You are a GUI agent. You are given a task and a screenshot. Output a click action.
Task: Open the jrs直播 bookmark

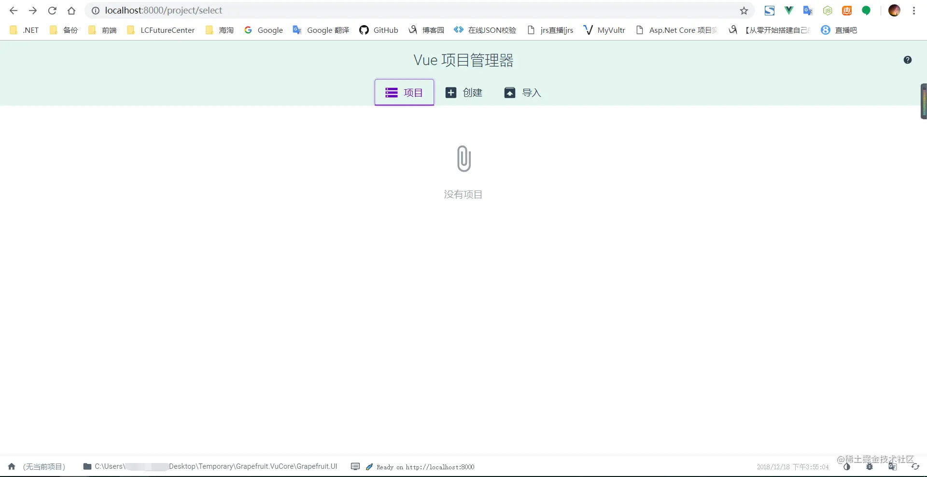pyautogui.click(x=550, y=30)
